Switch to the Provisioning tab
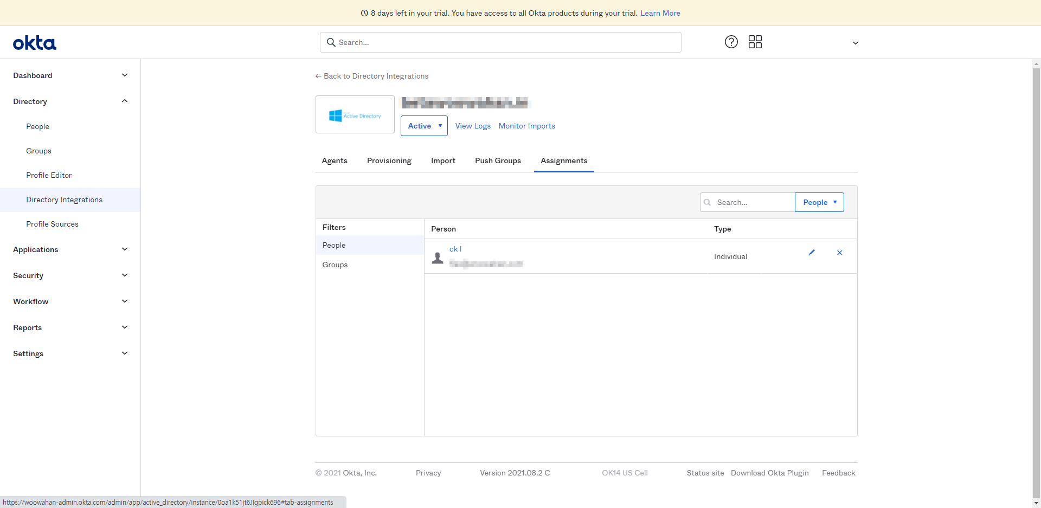 389,160
